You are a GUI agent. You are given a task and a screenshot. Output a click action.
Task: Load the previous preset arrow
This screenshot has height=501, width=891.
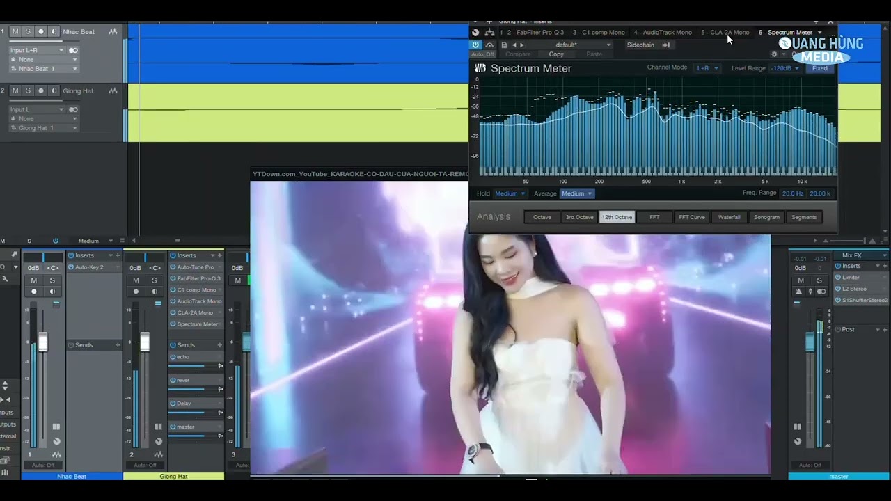(x=514, y=45)
